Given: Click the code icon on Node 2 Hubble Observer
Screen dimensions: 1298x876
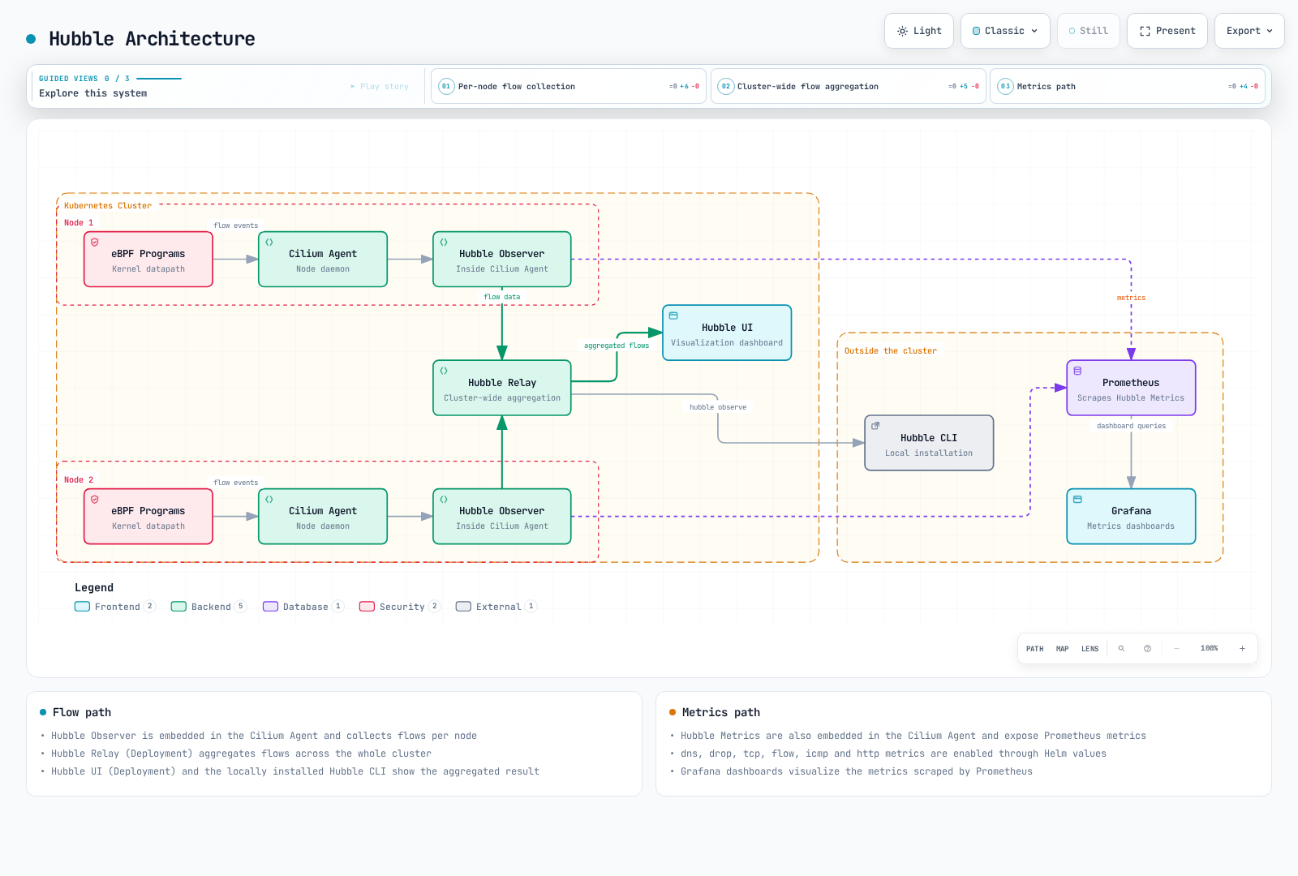Looking at the screenshot, I should [444, 500].
